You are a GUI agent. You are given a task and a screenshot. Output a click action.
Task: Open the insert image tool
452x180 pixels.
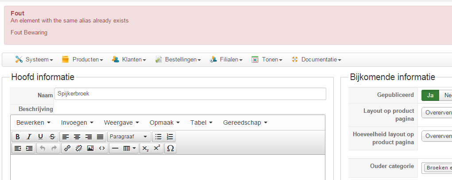(90, 149)
